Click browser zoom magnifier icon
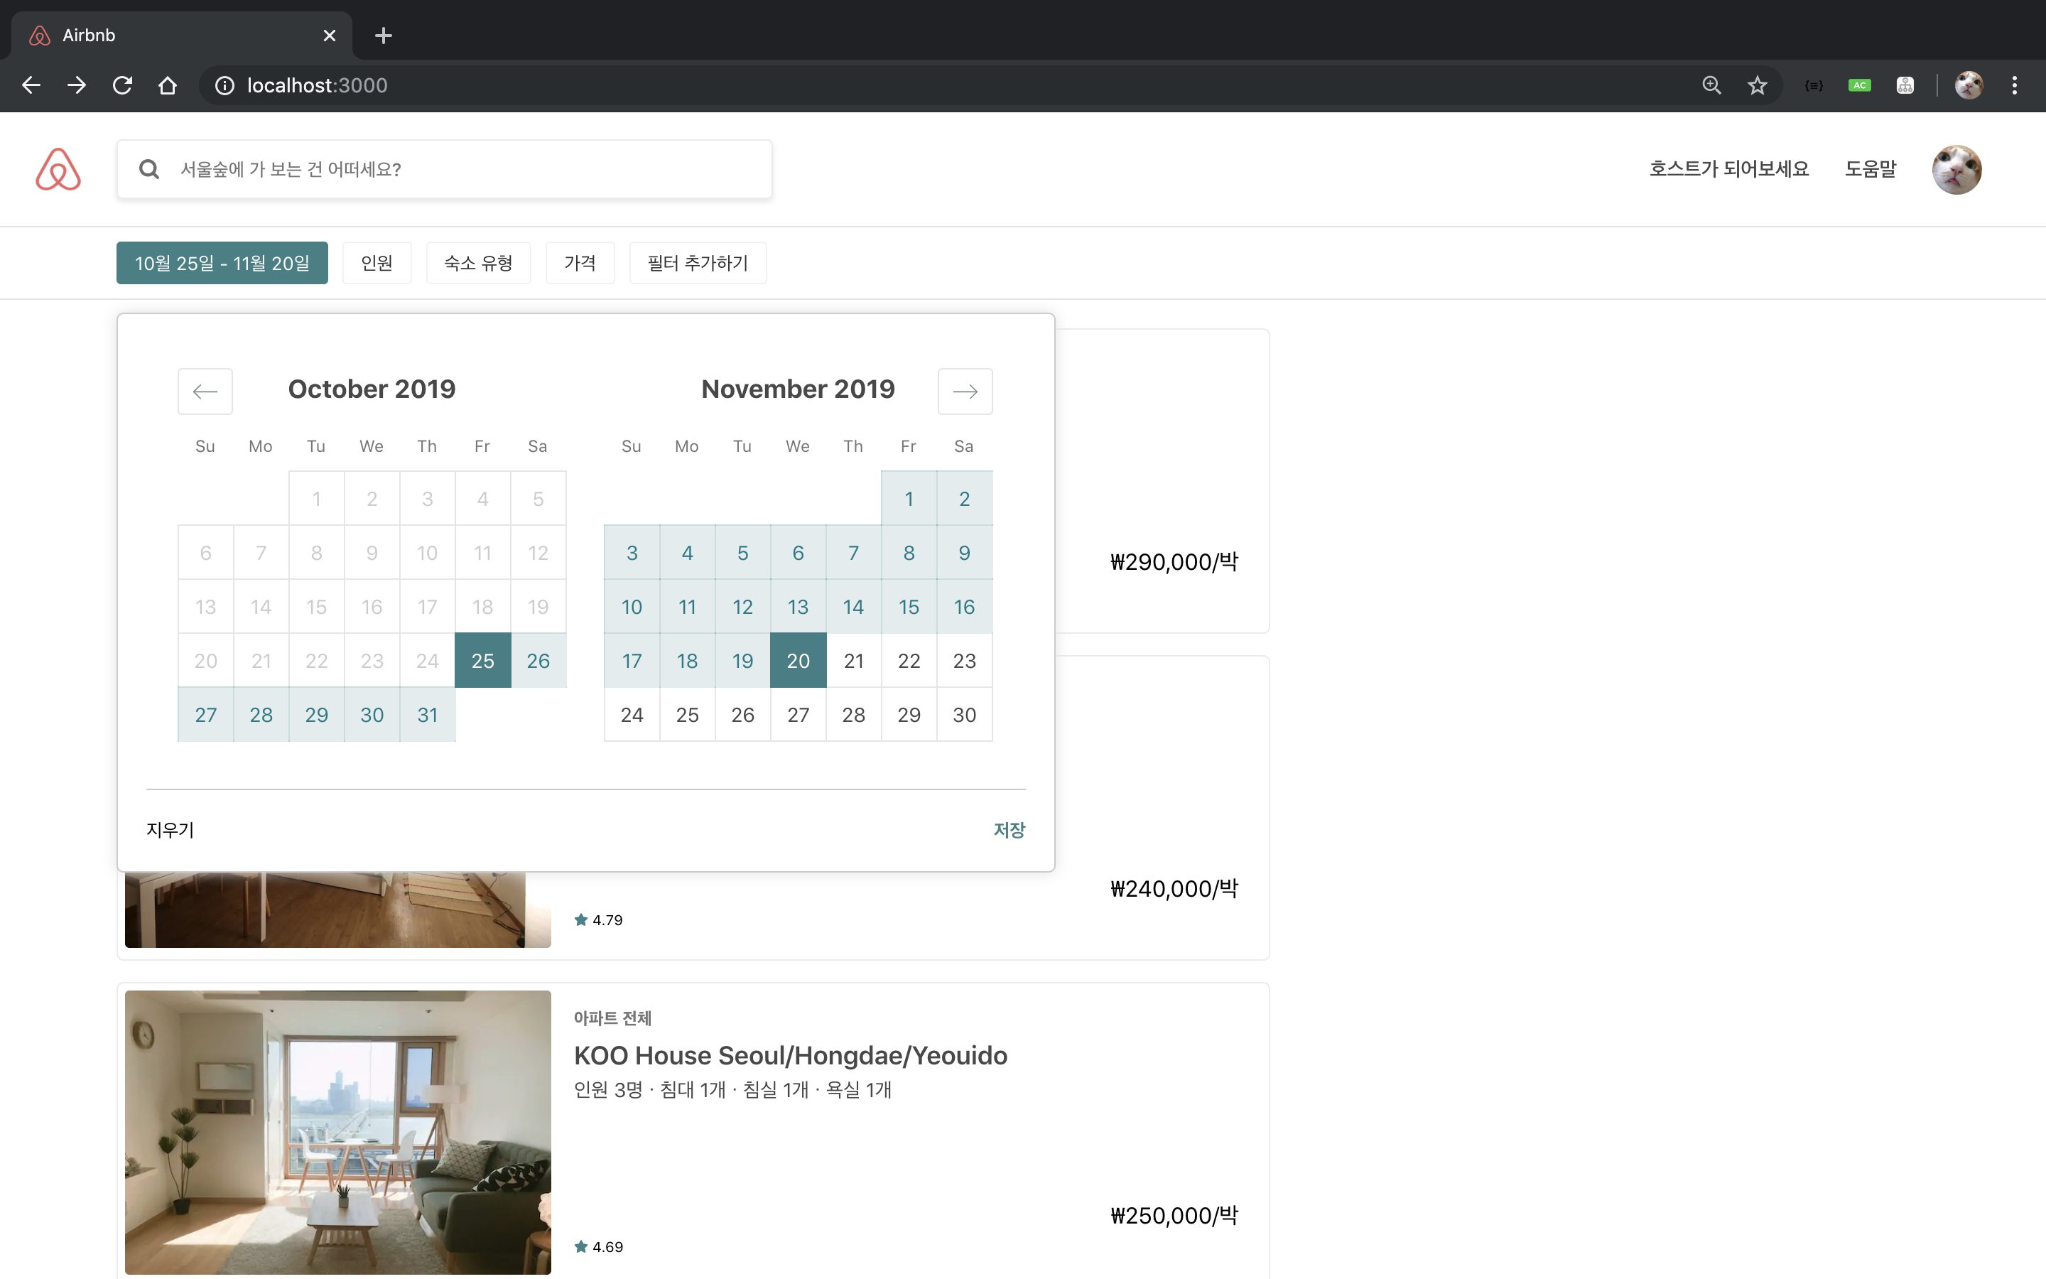Viewport: 2046px width, 1279px height. coord(1711,85)
